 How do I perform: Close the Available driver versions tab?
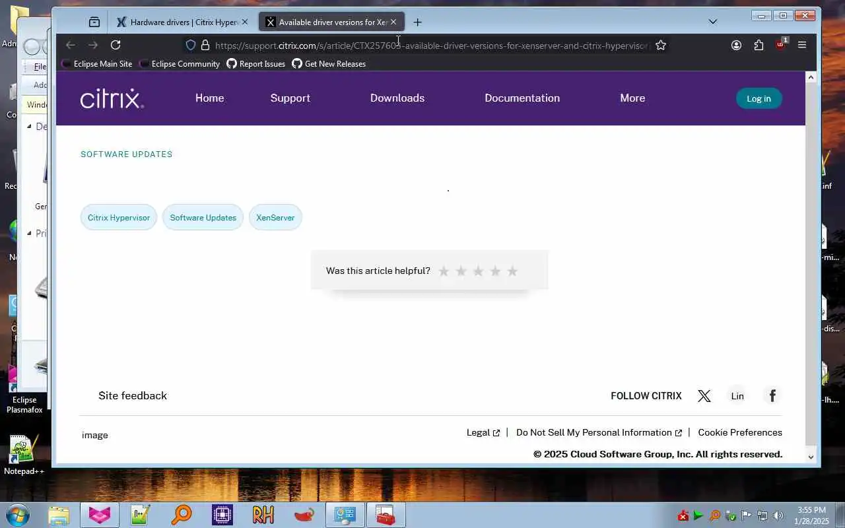(393, 22)
